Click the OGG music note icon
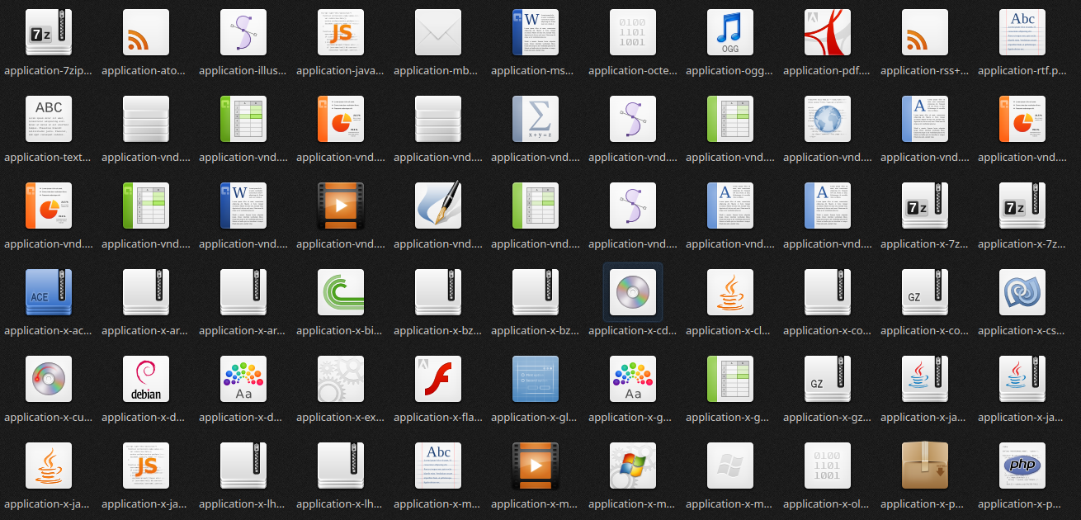Screen dimensions: 1081x520 click(x=730, y=32)
